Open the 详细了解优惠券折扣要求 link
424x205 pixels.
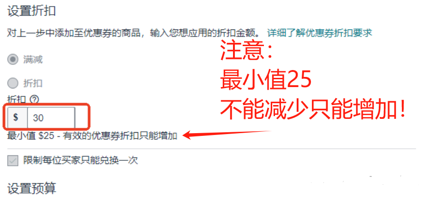coord(320,33)
